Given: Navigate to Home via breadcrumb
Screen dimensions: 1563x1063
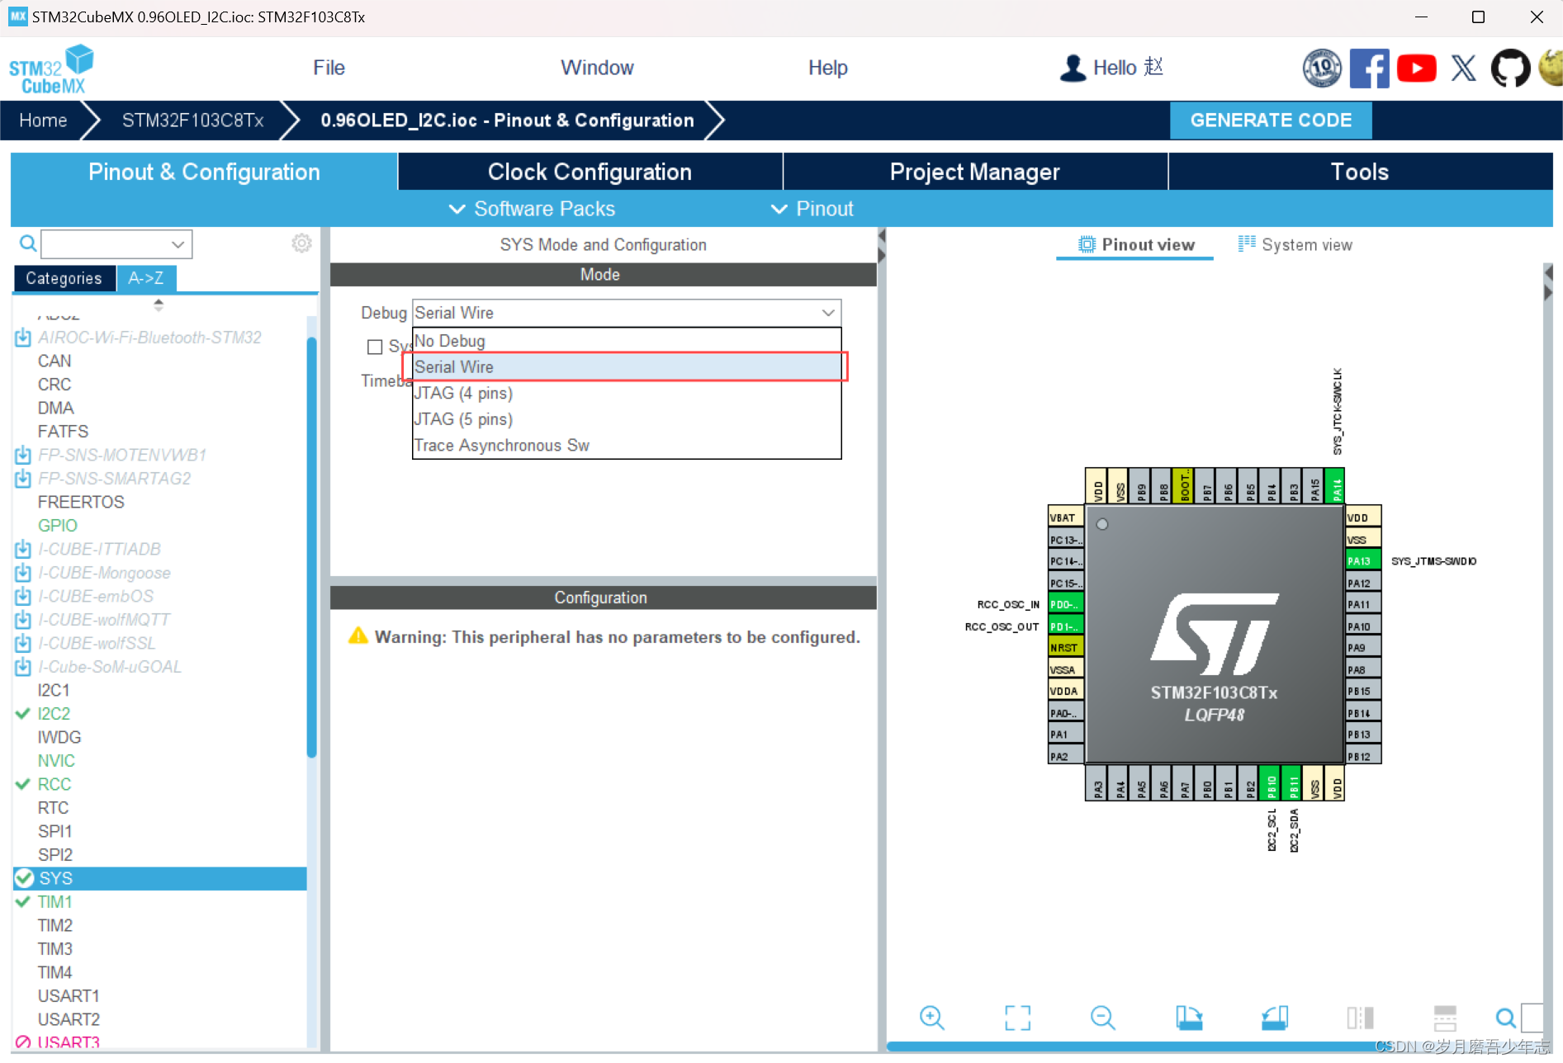Looking at the screenshot, I should tap(42, 120).
